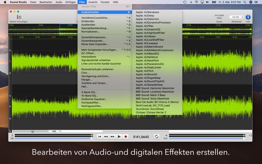The width and height of the screenshot is (262, 164).
Task: Open the Apple menu
Action: pos(5,2)
